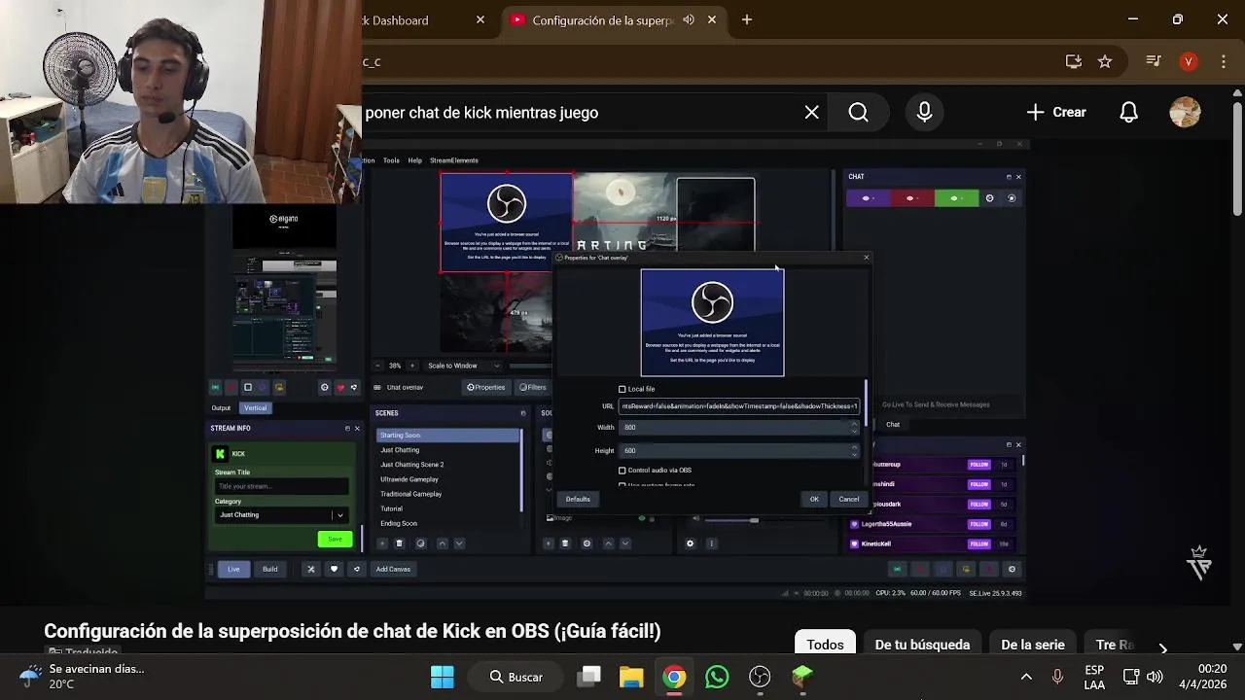Viewport: 1245px width, 700px height.
Task: Bookmark page with star icon
Action: [x=1105, y=61]
